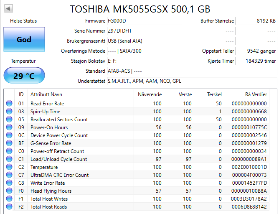Viewport: 279px width, 214px height.
Task: Click status icon for Power-off Retract Count
Action: tap(9, 151)
